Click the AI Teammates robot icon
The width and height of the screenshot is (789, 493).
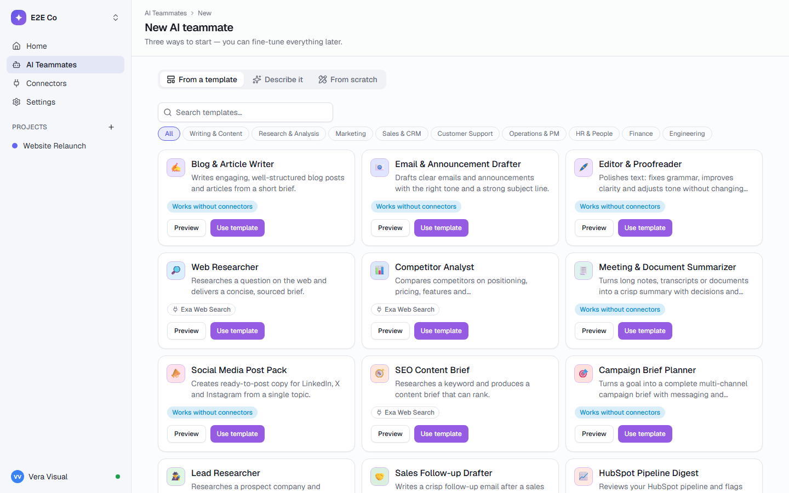pyautogui.click(x=16, y=65)
